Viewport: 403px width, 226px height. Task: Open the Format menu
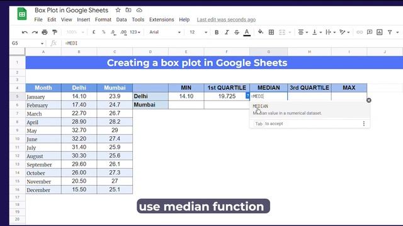click(103, 19)
